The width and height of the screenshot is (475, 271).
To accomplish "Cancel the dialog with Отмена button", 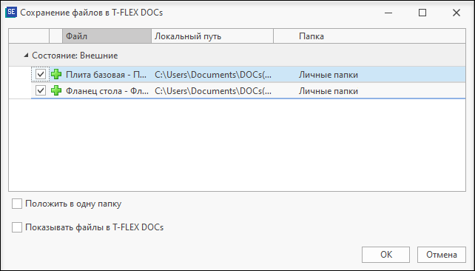I will pyautogui.click(x=442, y=254).
